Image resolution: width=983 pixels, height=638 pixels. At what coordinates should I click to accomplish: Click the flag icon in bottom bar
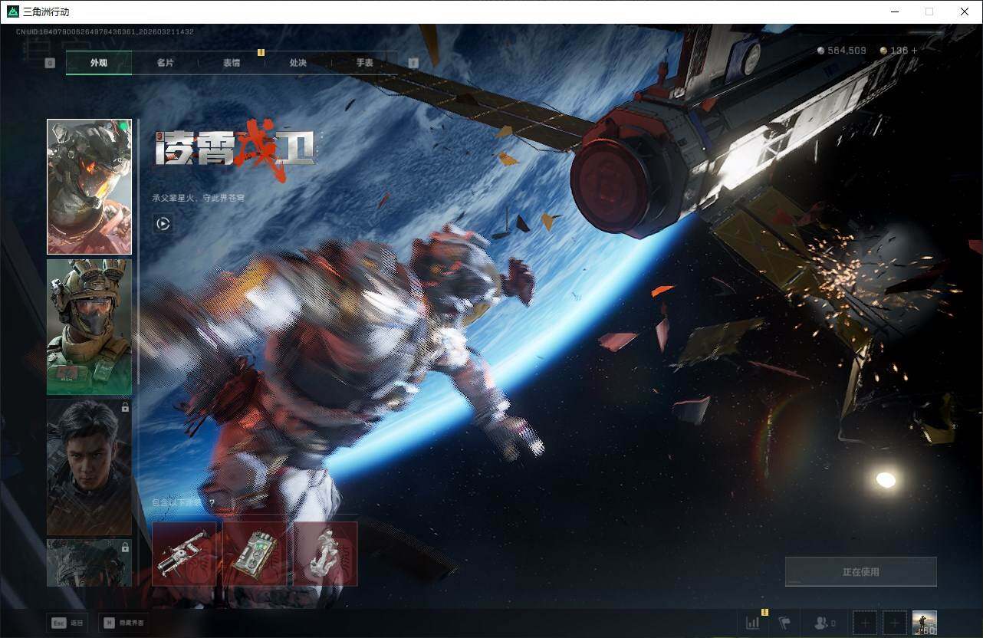pyautogui.click(x=784, y=623)
